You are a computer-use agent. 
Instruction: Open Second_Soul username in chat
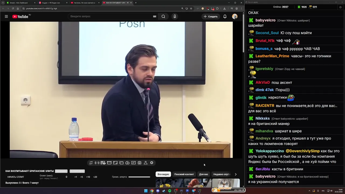point(267,33)
